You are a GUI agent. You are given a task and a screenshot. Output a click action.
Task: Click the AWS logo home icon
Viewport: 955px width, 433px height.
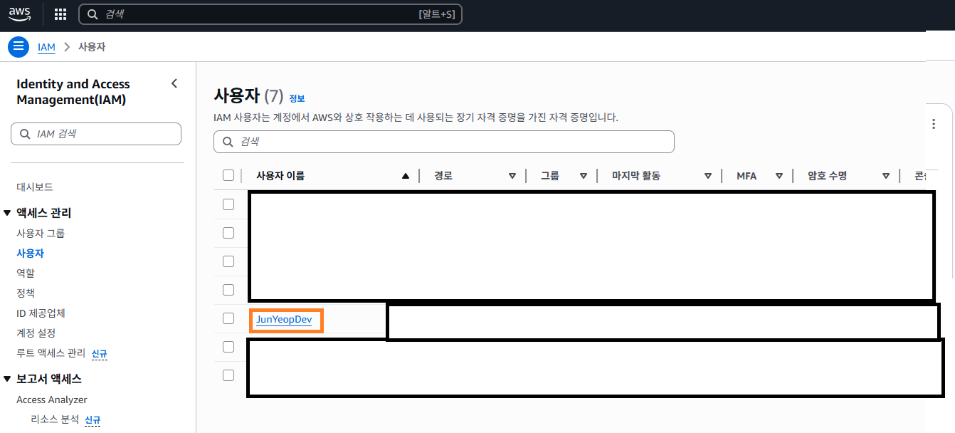tap(20, 14)
